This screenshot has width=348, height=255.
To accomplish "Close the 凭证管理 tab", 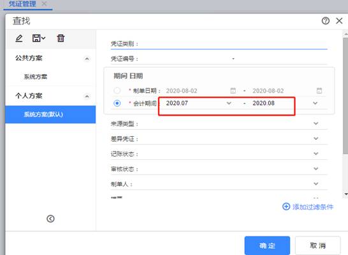I will tap(44, 4).
